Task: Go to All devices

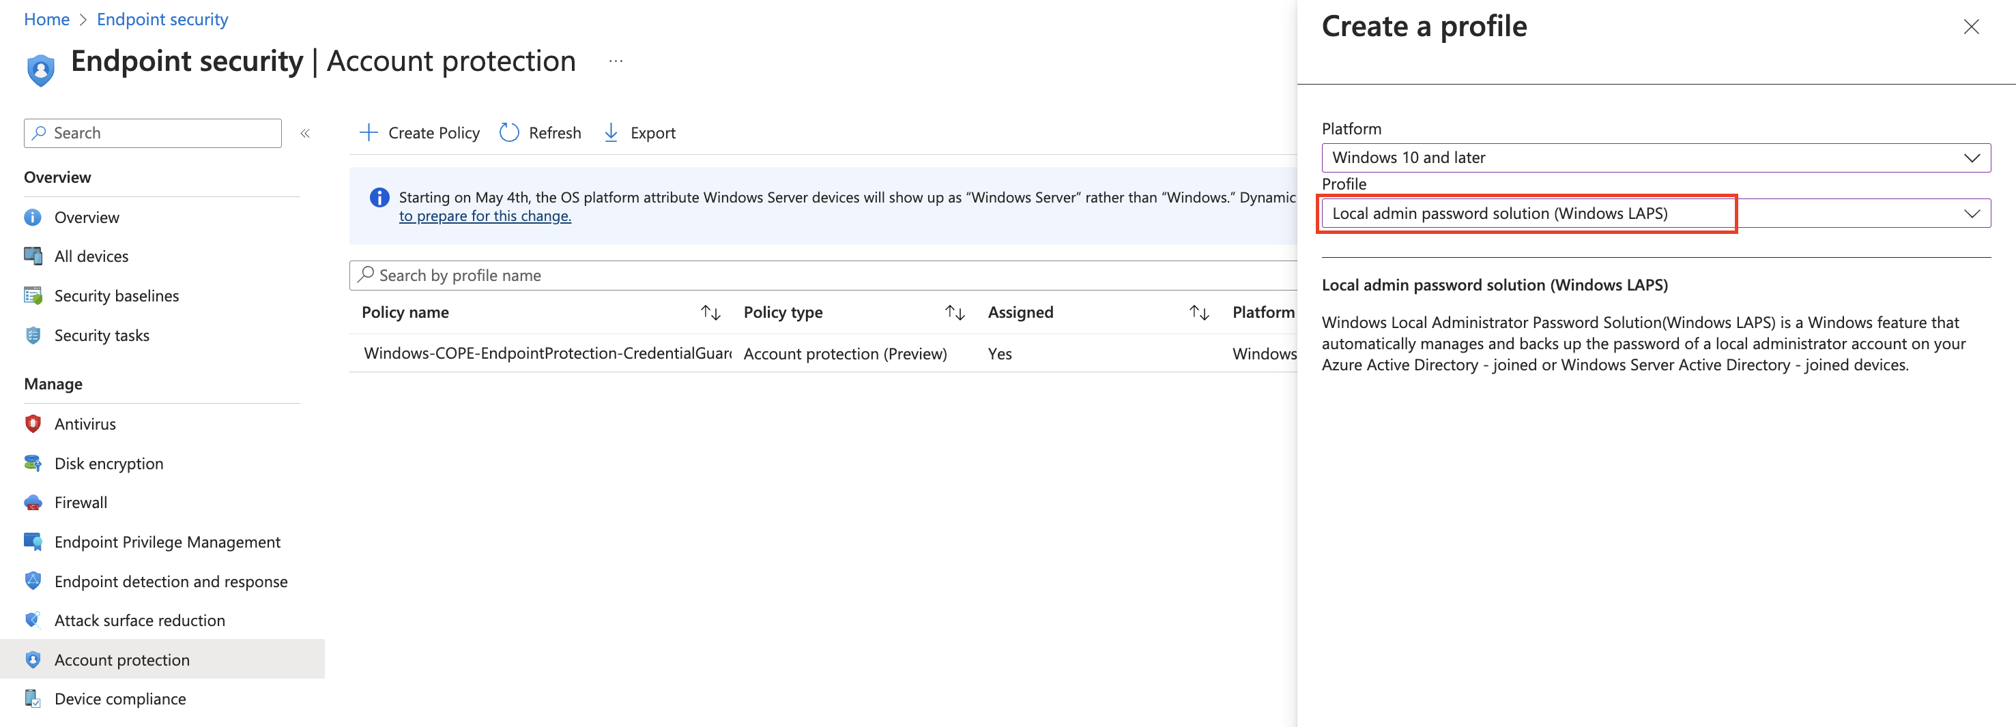Action: 91,256
